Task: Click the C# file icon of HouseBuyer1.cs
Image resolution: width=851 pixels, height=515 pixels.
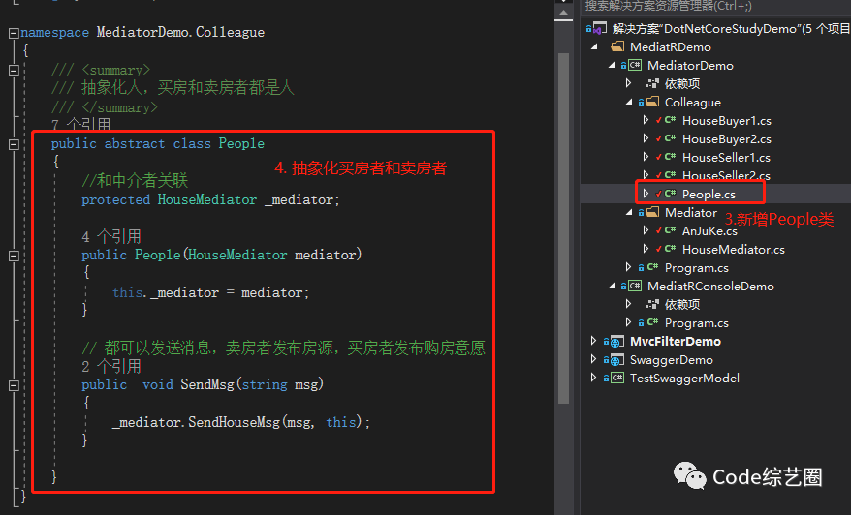Action: click(670, 120)
